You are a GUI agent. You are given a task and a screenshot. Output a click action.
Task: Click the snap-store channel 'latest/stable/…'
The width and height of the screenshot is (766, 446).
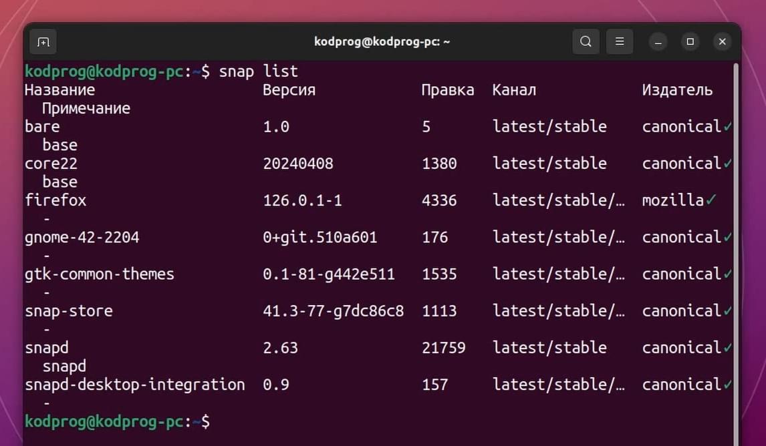click(x=558, y=311)
